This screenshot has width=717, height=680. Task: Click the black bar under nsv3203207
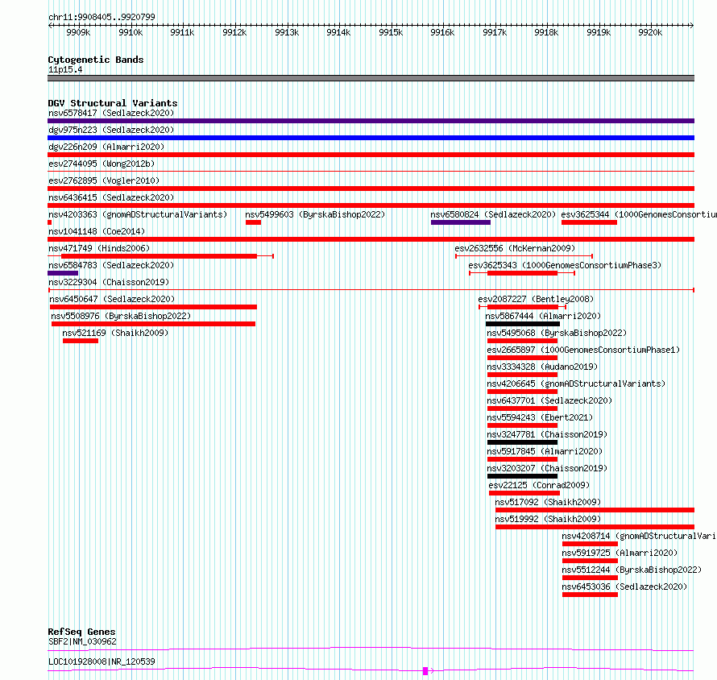[522, 476]
